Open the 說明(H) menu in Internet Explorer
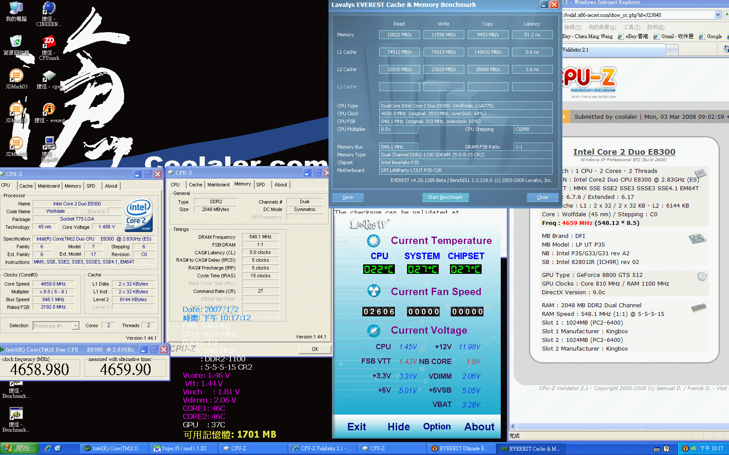Screen dimensions: 729x455 point(656,27)
